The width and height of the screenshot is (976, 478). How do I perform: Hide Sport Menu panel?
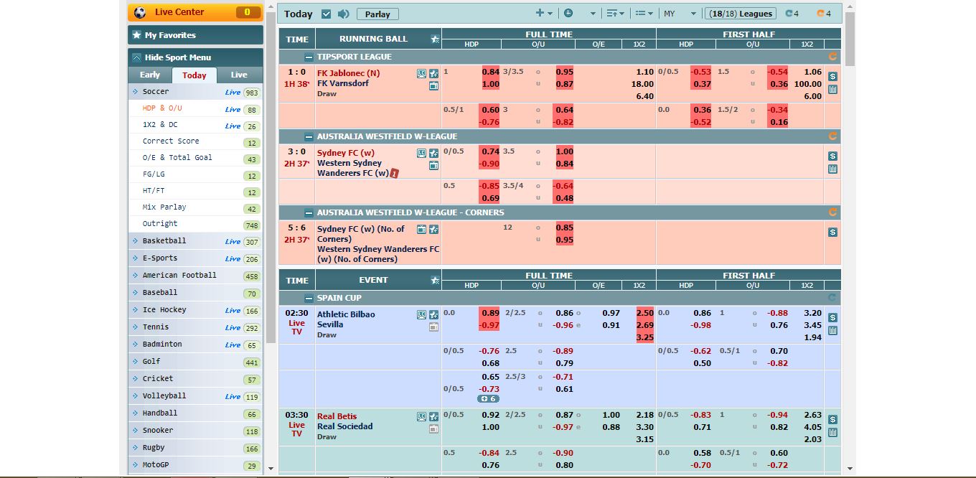195,57
